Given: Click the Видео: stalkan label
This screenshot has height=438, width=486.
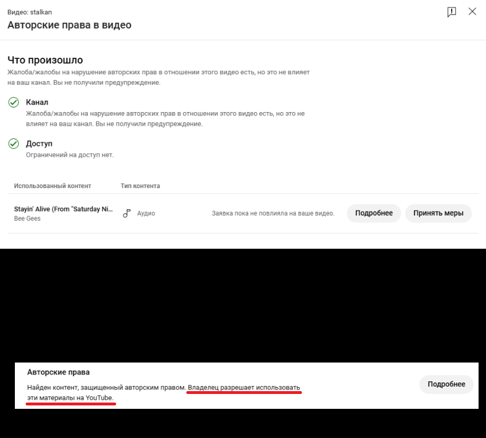Looking at the screenshot, I should click(x=30, y=12).
